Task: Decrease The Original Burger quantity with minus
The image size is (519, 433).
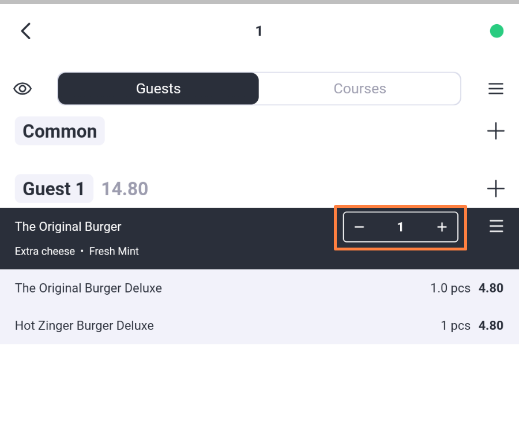Action: coord(359,227)
